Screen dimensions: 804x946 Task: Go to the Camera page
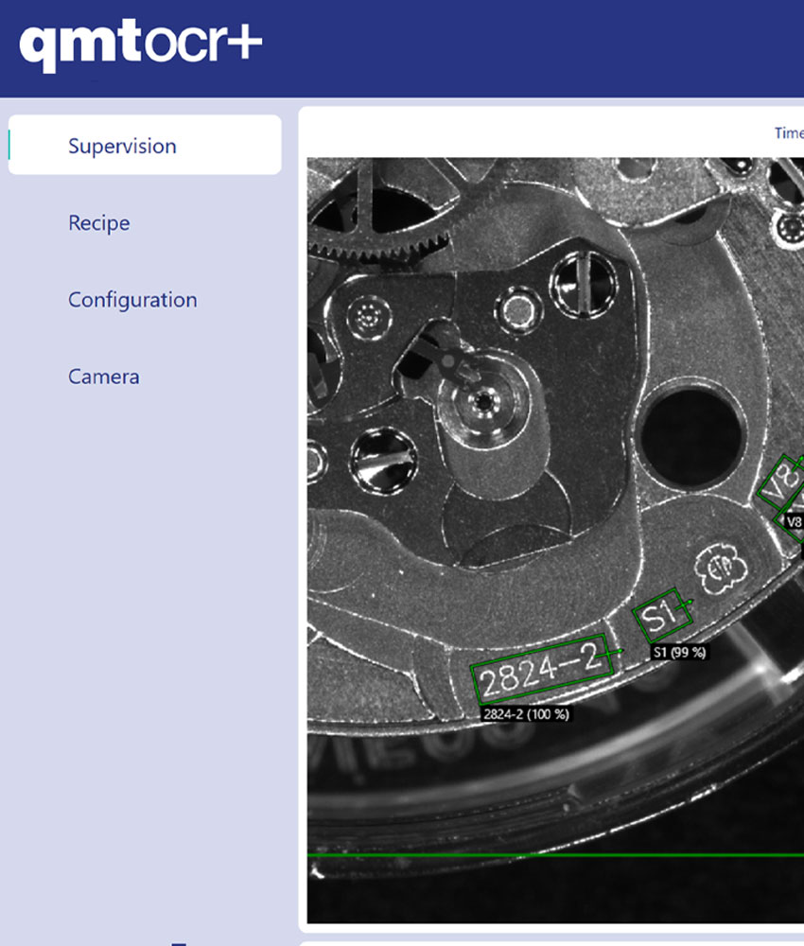[104, 377]
